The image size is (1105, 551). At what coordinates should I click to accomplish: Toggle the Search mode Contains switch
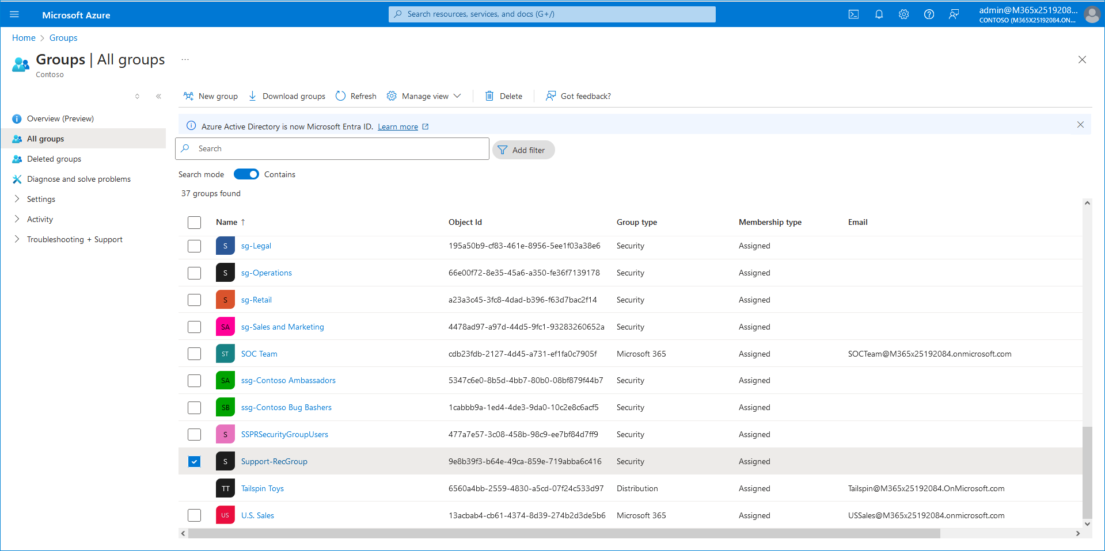point(246,174)
